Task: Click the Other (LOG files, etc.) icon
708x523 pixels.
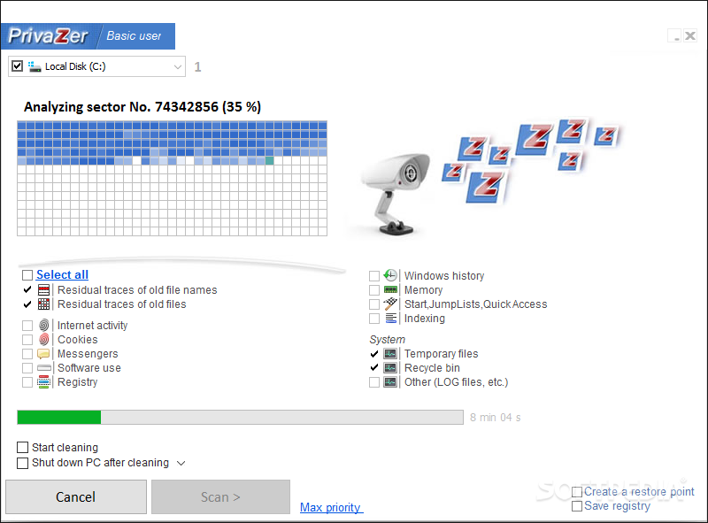Action: tap(390, 382)
